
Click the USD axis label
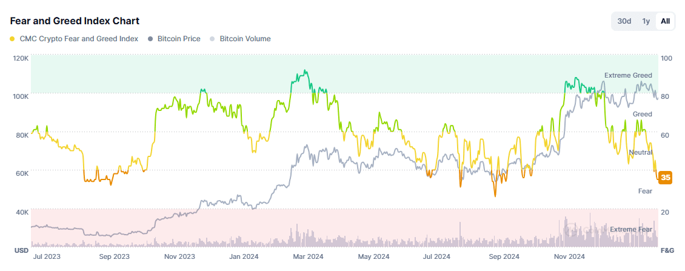[x=21, y=250]
